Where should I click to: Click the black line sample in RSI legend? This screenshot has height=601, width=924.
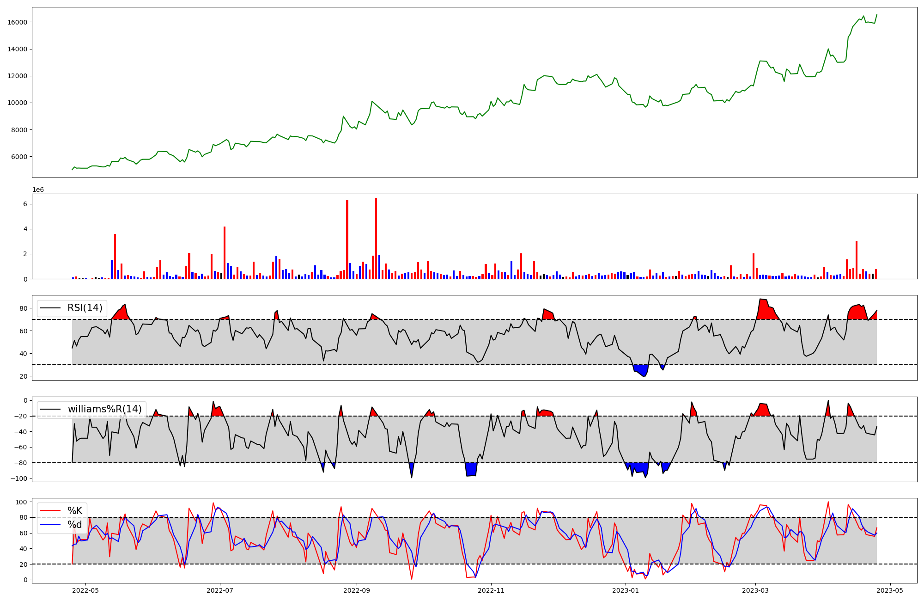51,308
